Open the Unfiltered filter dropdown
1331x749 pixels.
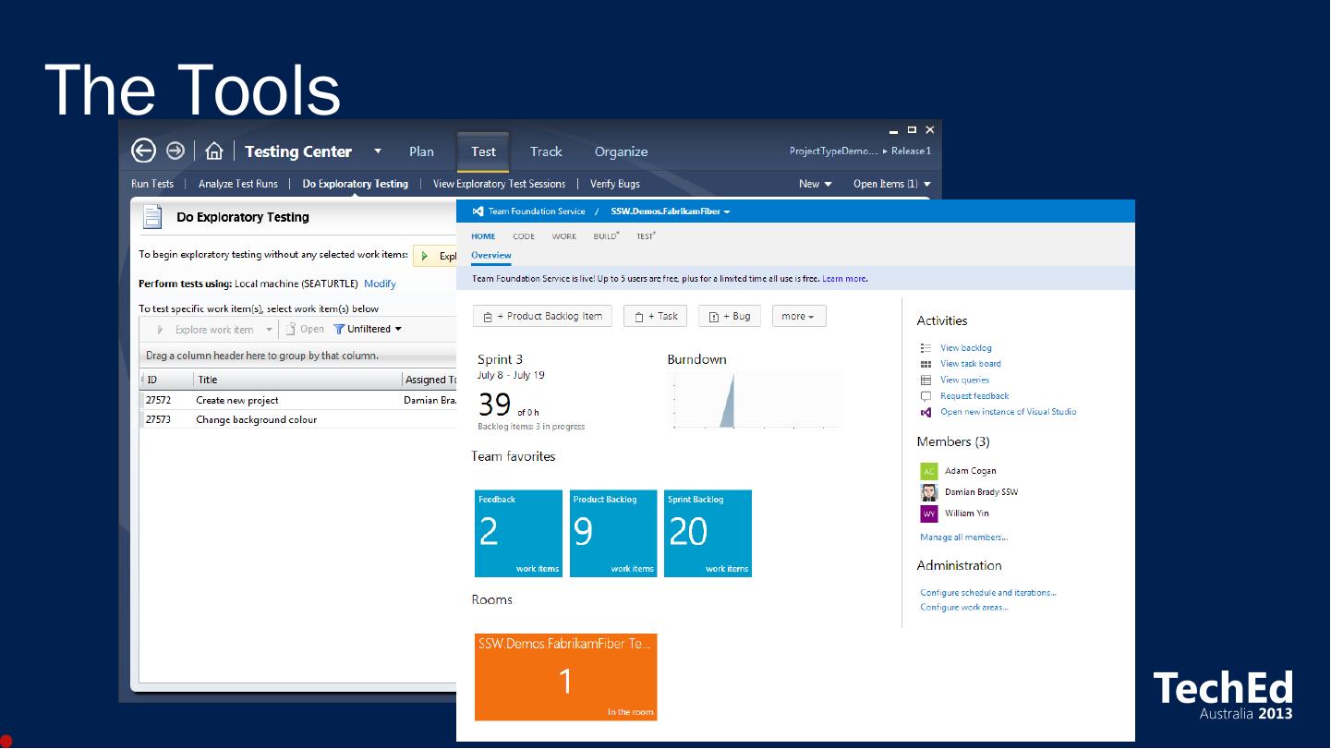(x=368, y=329)
